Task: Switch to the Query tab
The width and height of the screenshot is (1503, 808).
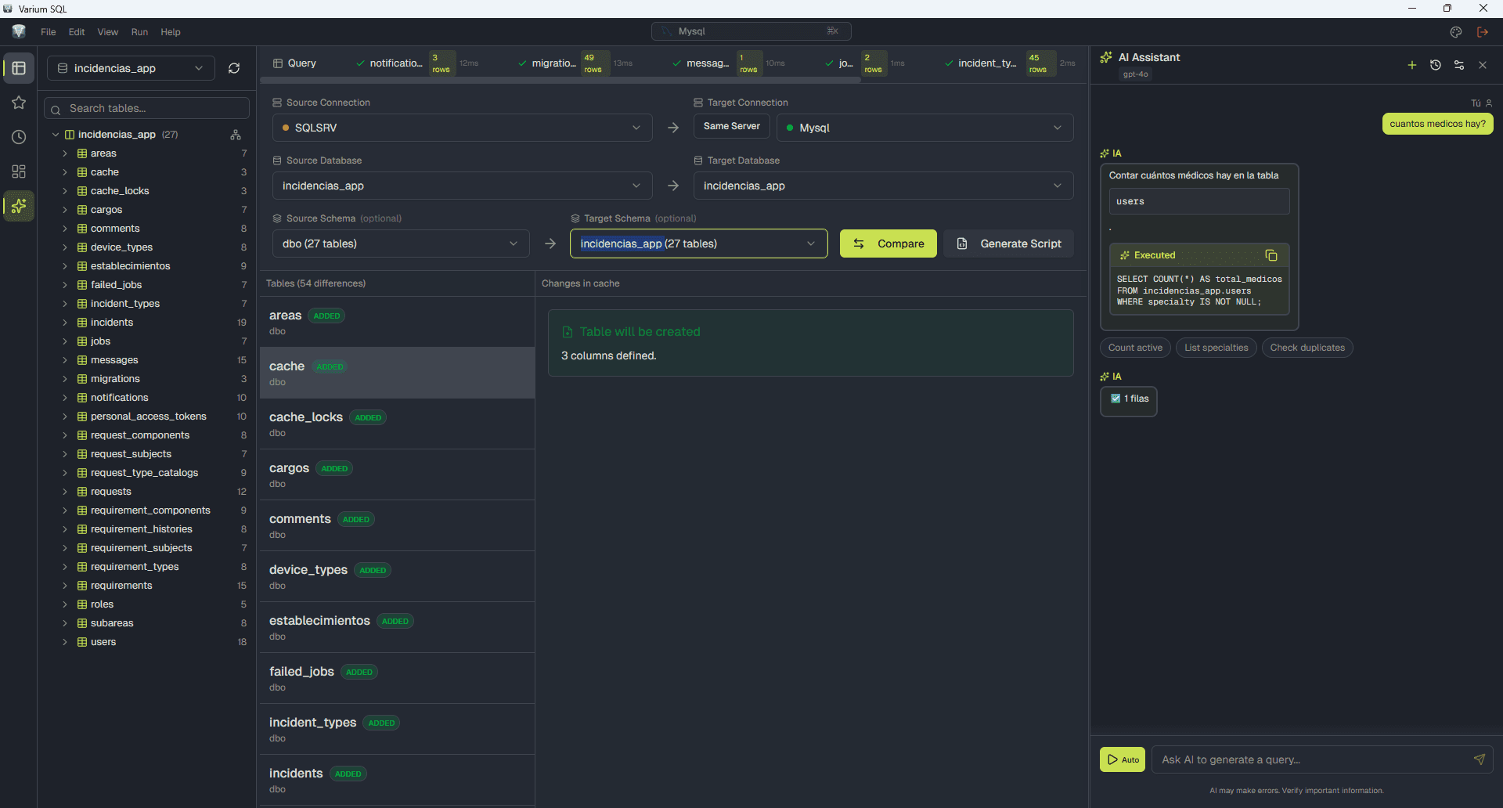Action: coord(295,63)
